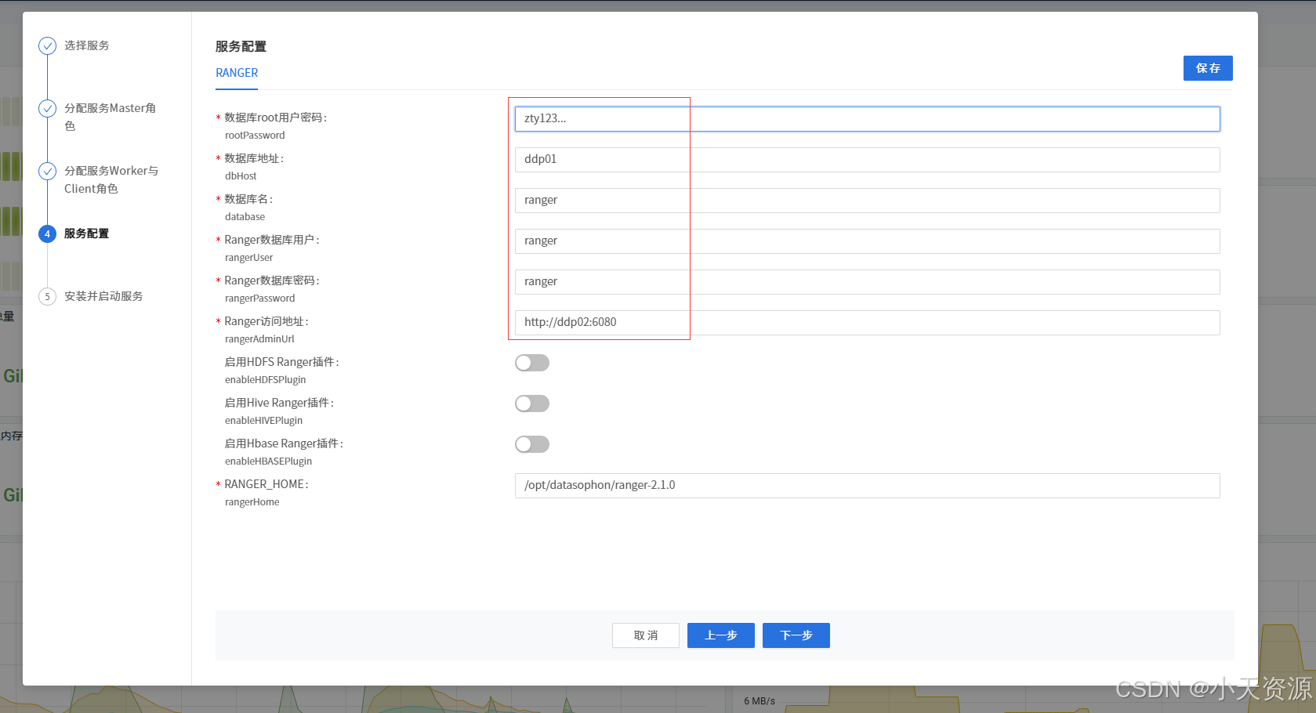Click the step 5 install and start circle
1316x713 pixels.
47,296
